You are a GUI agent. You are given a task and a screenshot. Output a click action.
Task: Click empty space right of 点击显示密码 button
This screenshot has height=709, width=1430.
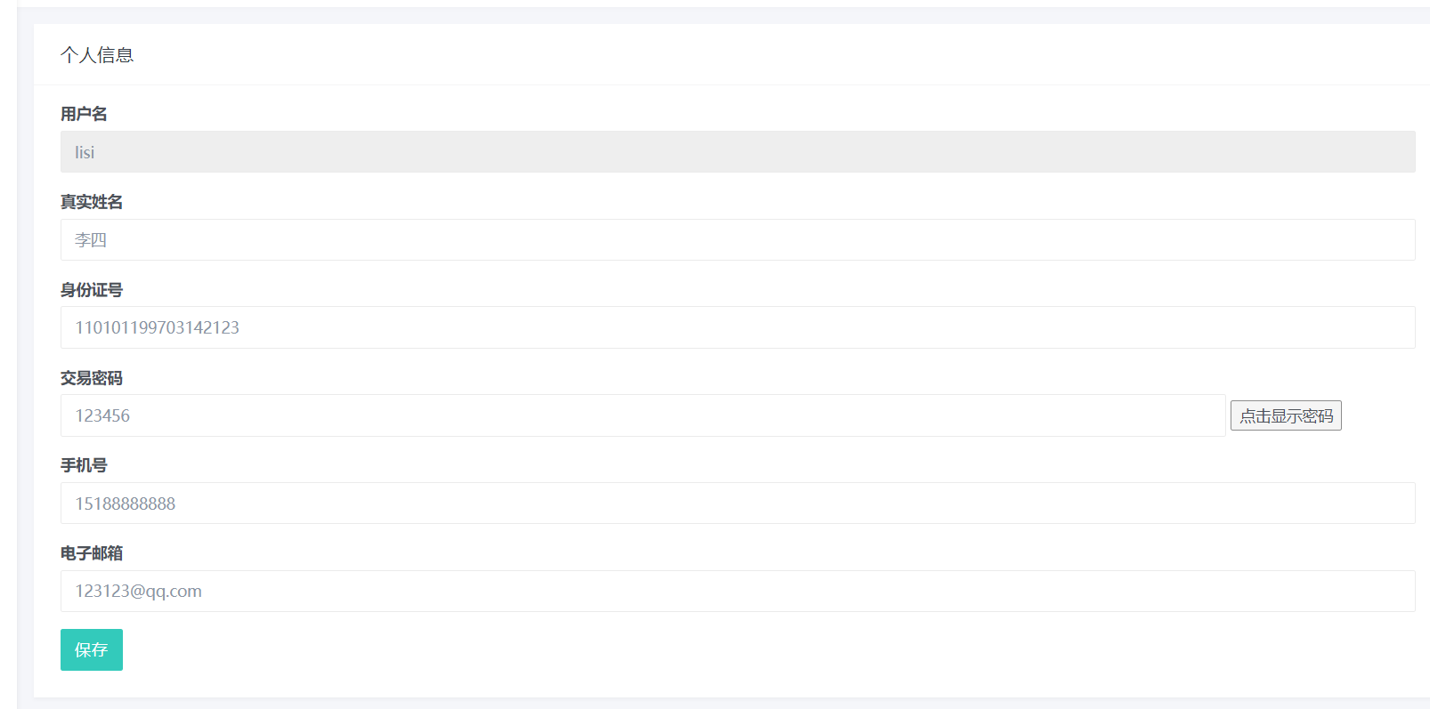pos(1380,415)
